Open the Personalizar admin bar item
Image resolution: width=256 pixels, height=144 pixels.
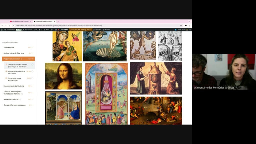pyautogui.click(x=27, y=29)
